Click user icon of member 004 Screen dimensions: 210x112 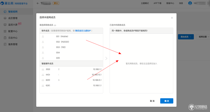pos(43,53)
